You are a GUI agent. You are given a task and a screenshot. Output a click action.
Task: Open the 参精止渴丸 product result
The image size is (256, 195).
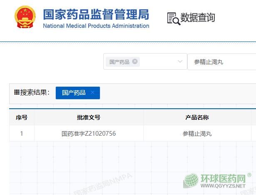(x=197, y=134)
